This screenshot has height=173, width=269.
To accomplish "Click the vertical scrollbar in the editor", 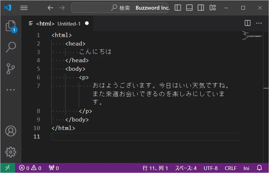I will pyautogui.click(x=266, y=96).
